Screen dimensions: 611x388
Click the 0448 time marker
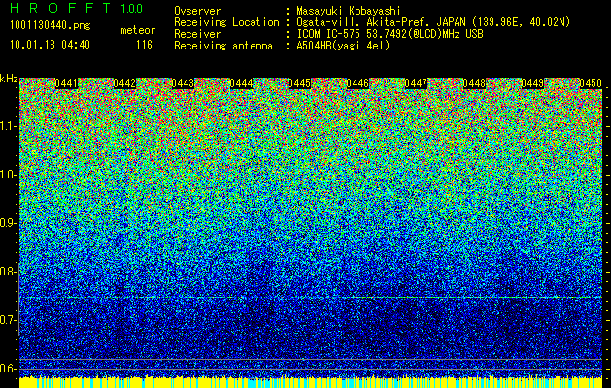pyautogui.click(x=474, y=83)
